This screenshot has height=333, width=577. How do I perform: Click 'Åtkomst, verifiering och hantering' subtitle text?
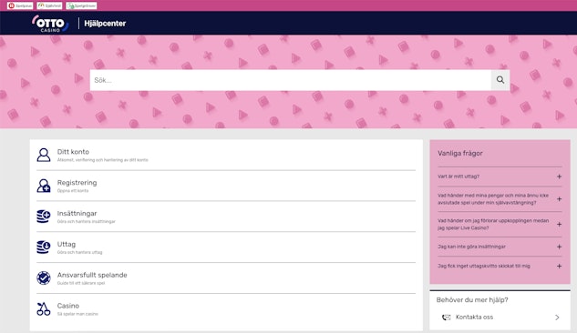tap(103, 160)
